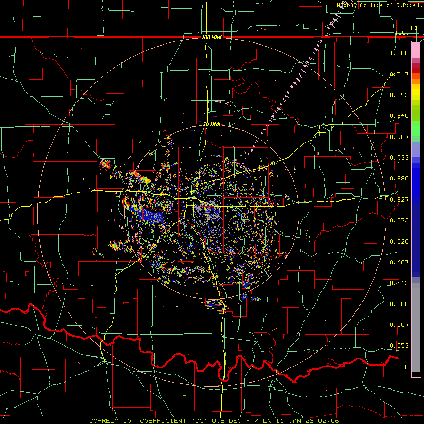Pick the 0.253 legend value
The width and height of the screenshot is (424, 424).
tap(399, 346)
